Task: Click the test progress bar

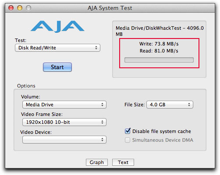Action: pyautogui.click(x=159, y=60)
